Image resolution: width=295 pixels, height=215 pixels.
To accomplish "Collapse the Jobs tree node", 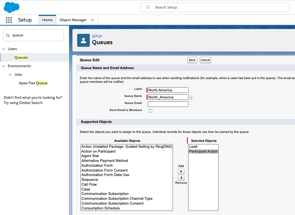I will click(10, 75).
